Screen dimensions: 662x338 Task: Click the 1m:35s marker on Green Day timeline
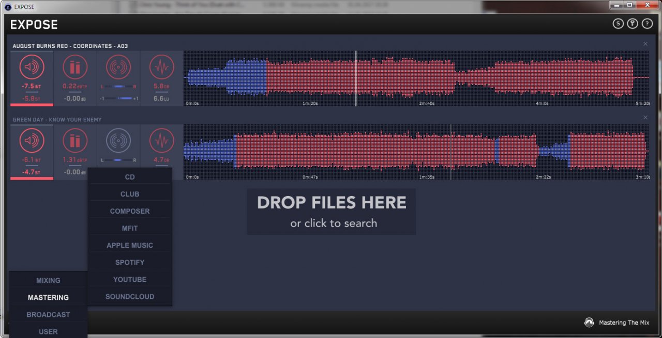(427, 177)
